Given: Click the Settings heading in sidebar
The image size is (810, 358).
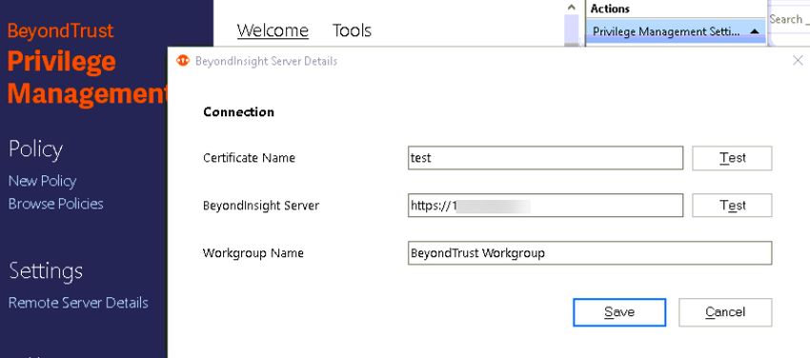Looking at the screenshot, I should (x=46, y=271).
